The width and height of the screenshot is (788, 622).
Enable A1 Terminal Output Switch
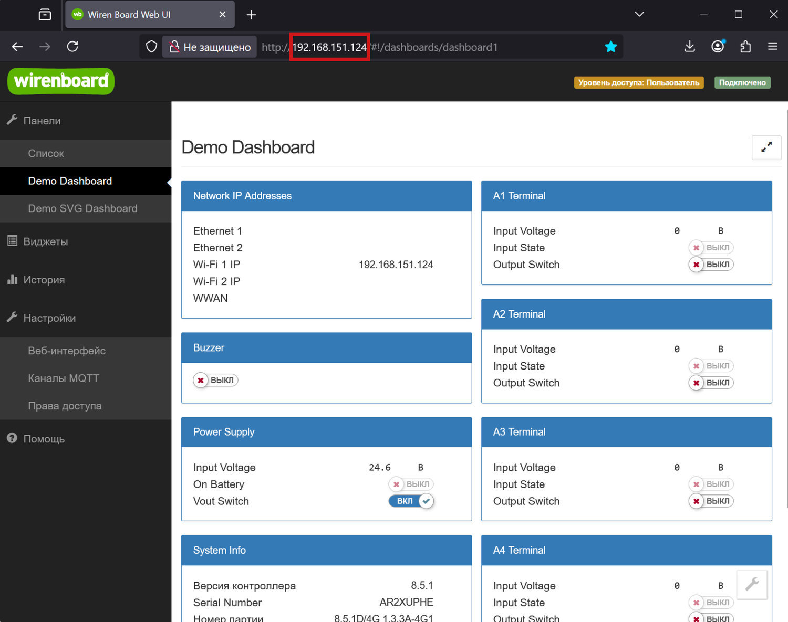(x=711, y=265)
